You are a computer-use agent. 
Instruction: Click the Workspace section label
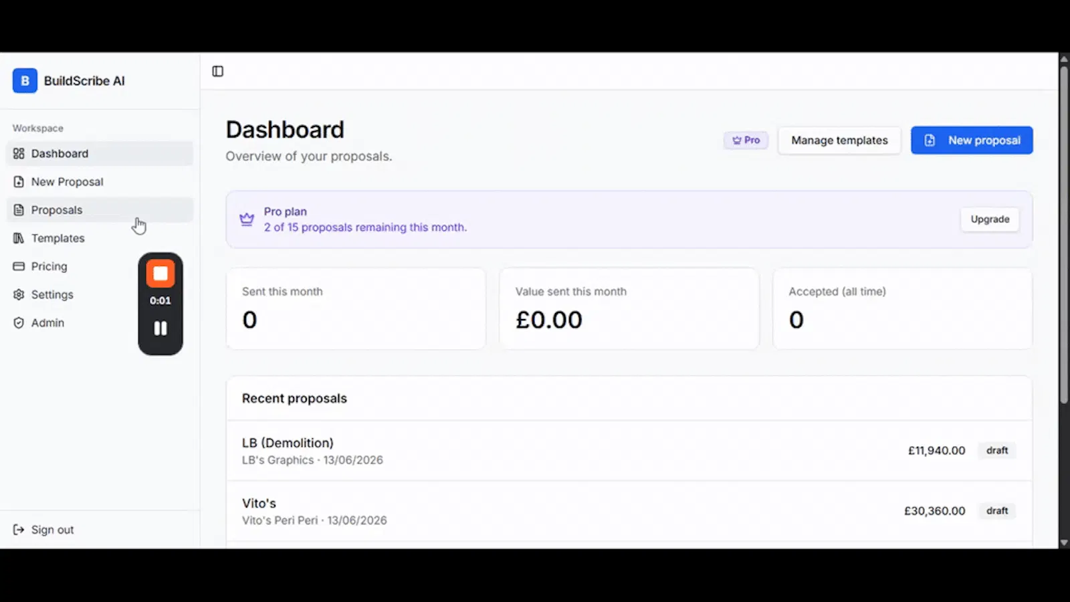tap(38, 128)
